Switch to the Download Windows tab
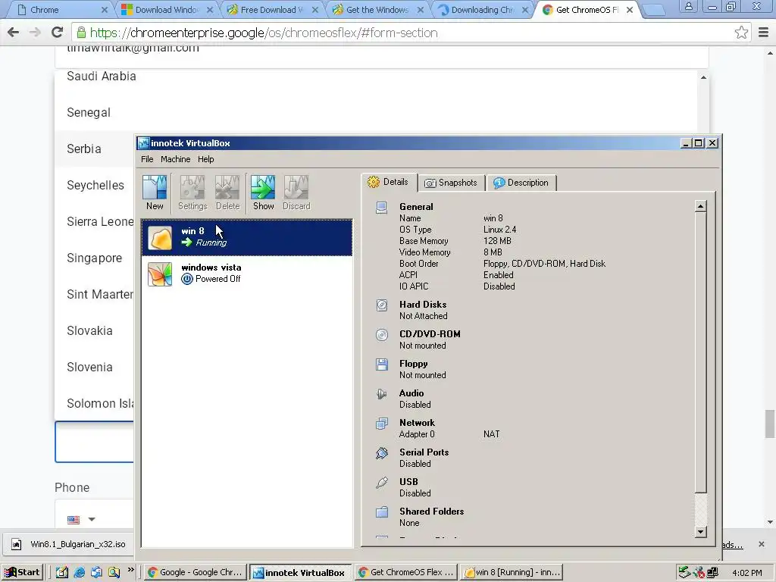 pyautogui.click(x=167, y=10)
